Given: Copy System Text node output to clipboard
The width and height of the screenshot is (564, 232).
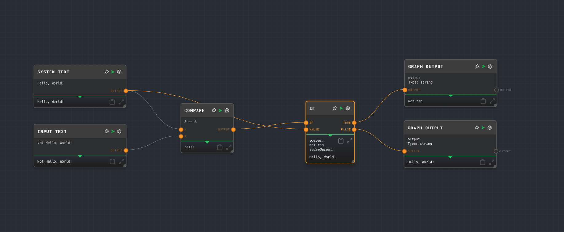Looking at the screenshot, I should 112,102.
